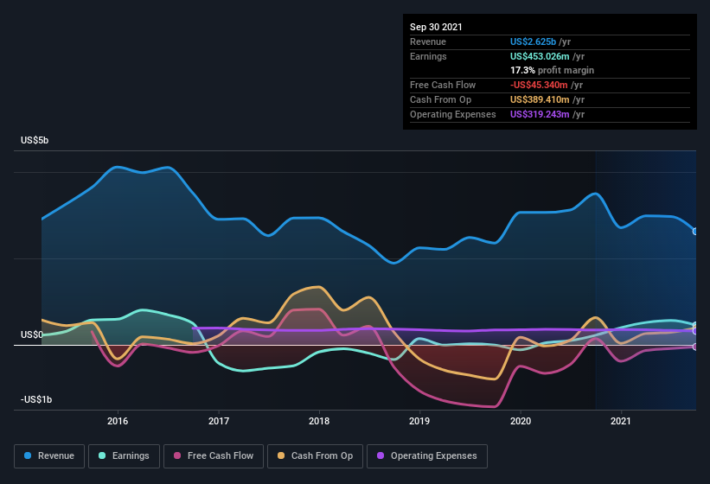The image size is (710, 484).
Task: Click the US$2.625b revenue value
Action: (x=533, y=41)
